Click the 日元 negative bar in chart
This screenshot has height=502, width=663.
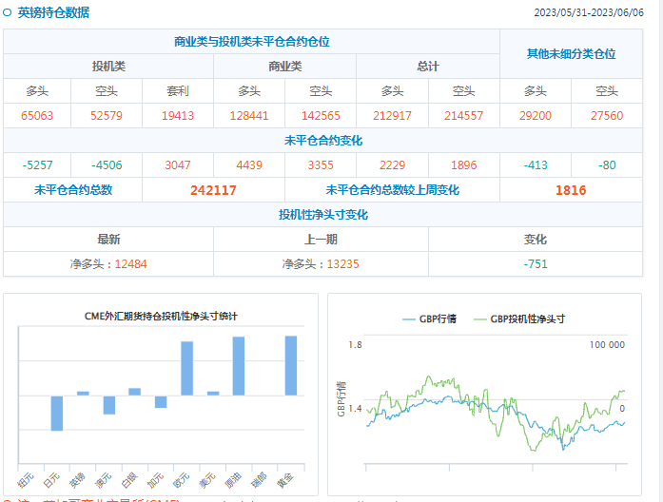[57, 413]
